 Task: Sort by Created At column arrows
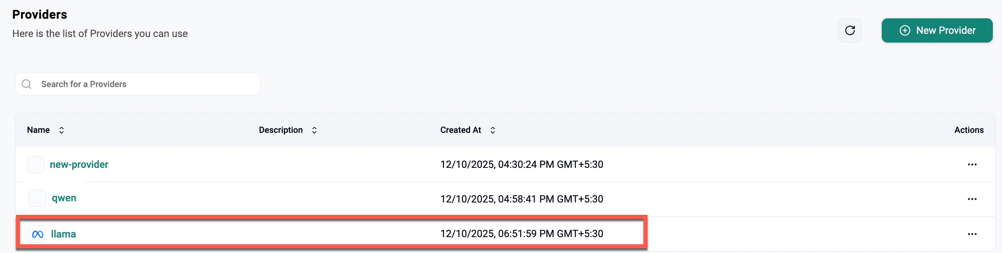pos(493,130)
